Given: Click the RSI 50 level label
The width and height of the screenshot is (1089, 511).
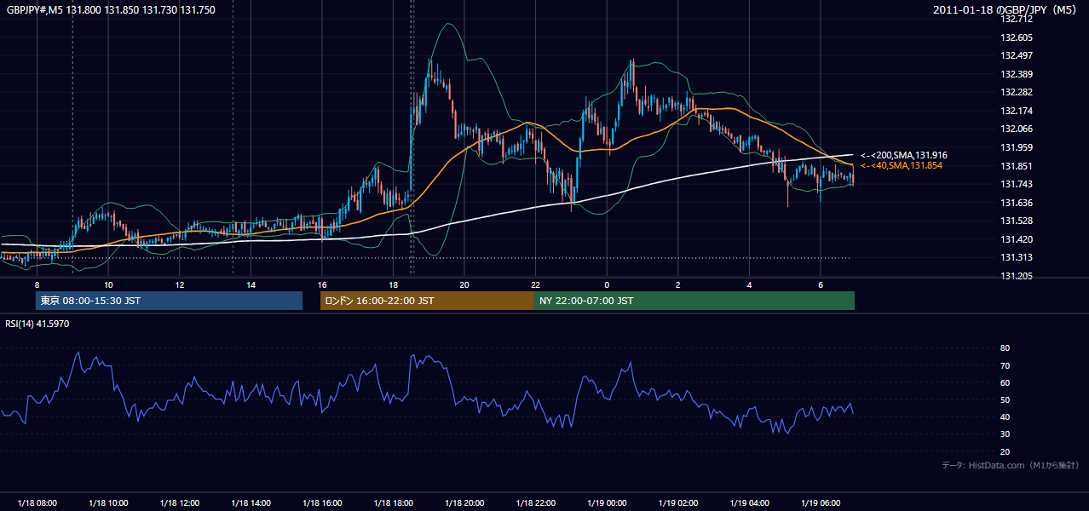Looking at the screenshot, I should tap(1005, 399).
